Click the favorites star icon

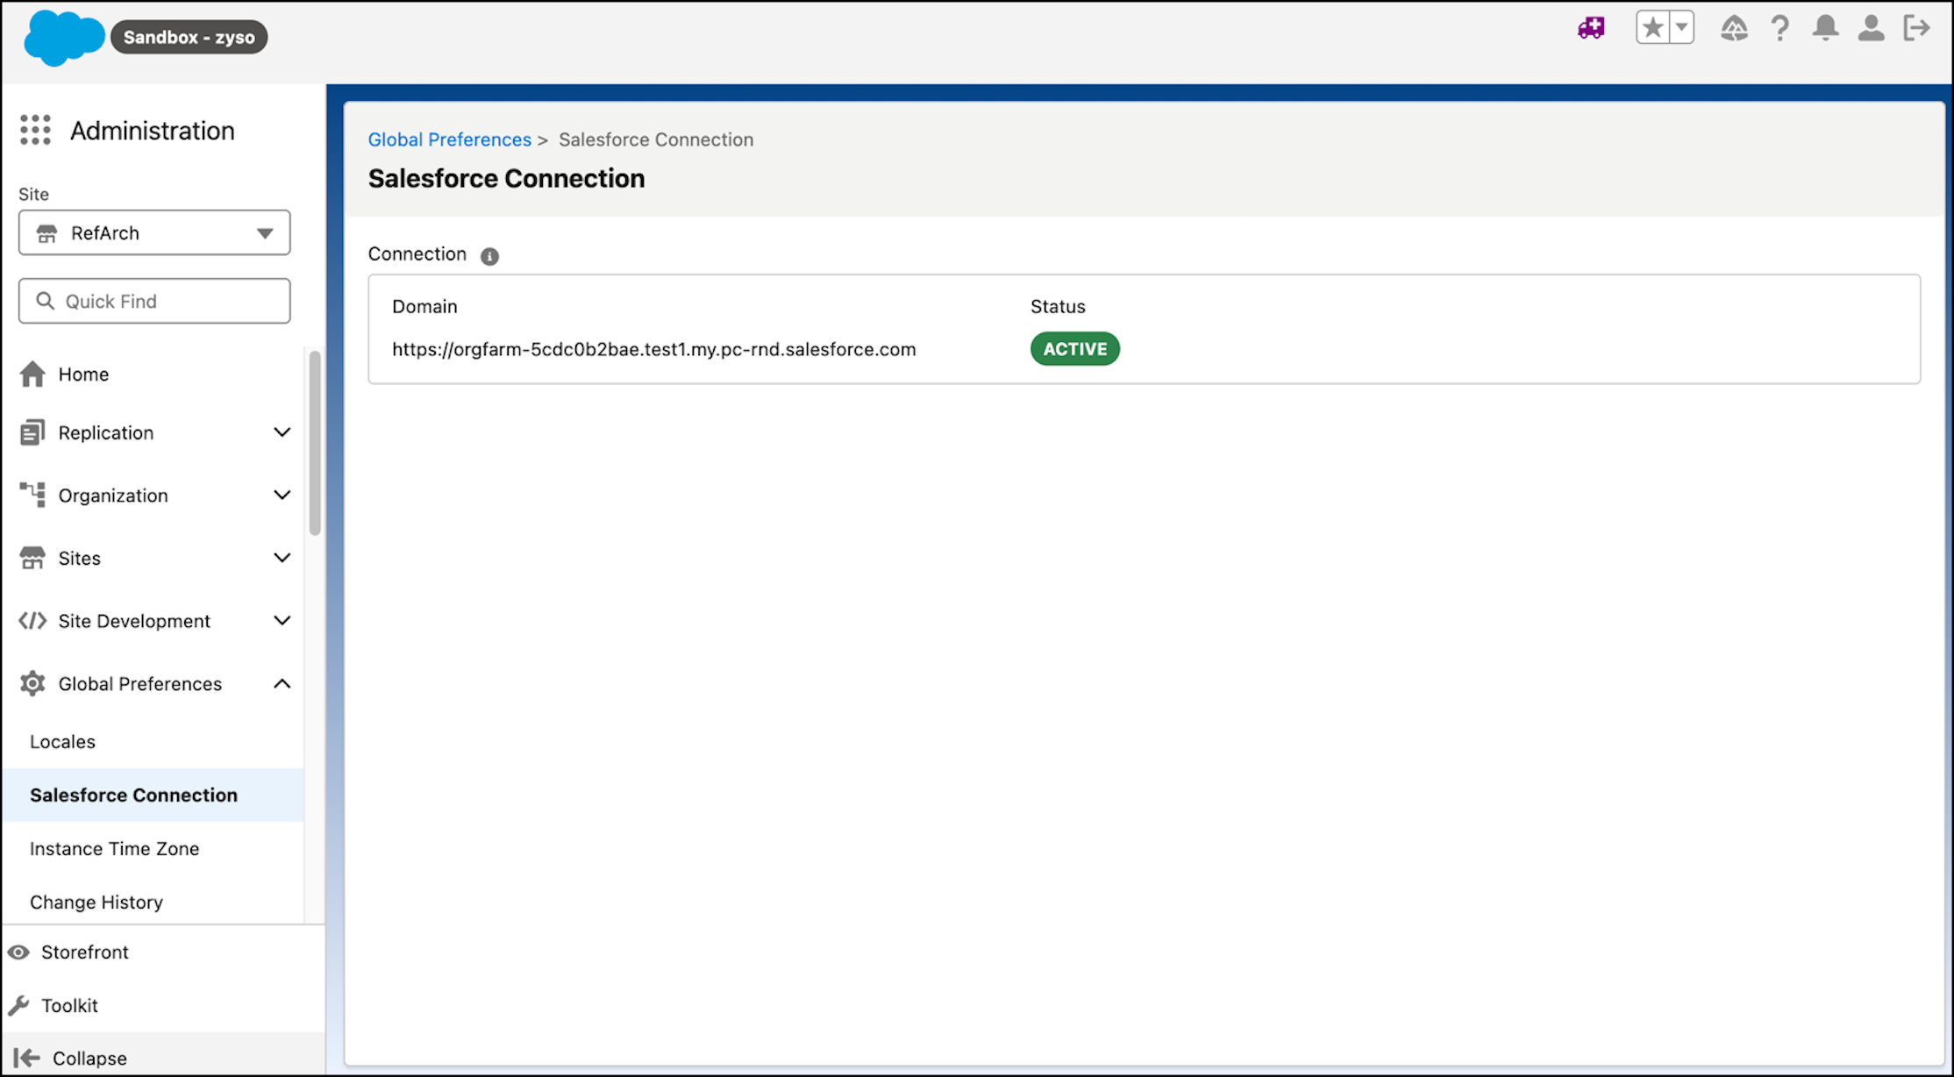point(1652,28)
